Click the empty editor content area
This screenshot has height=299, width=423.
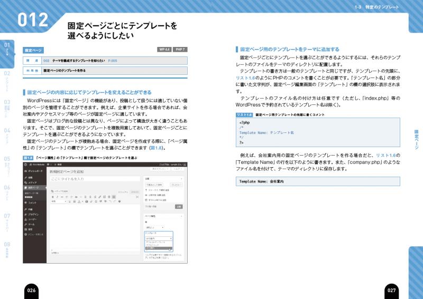pos(95,226)
